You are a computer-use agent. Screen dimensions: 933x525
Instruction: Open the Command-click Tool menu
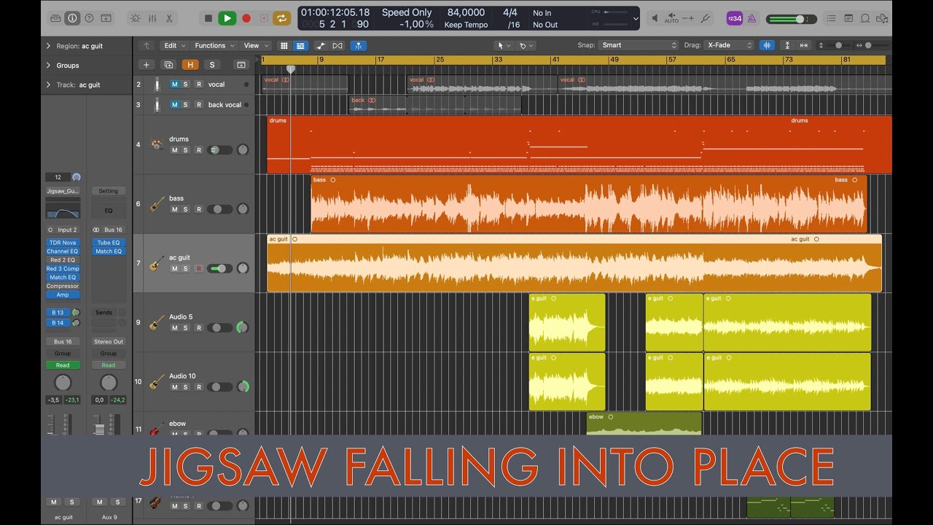[x=526, y=45]
